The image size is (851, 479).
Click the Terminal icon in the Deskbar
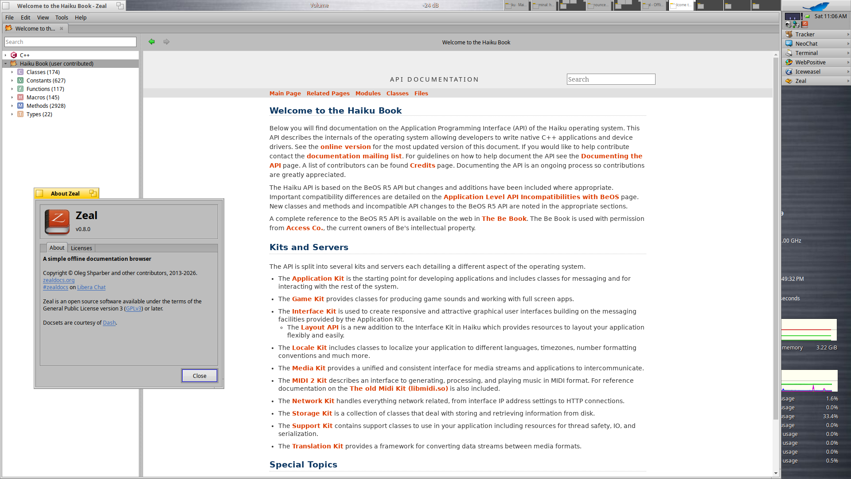pyautogui.click(x=789, y=53)
